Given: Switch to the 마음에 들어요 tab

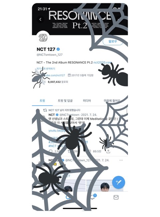Looking at the screenshot, I should click(112, 101).
